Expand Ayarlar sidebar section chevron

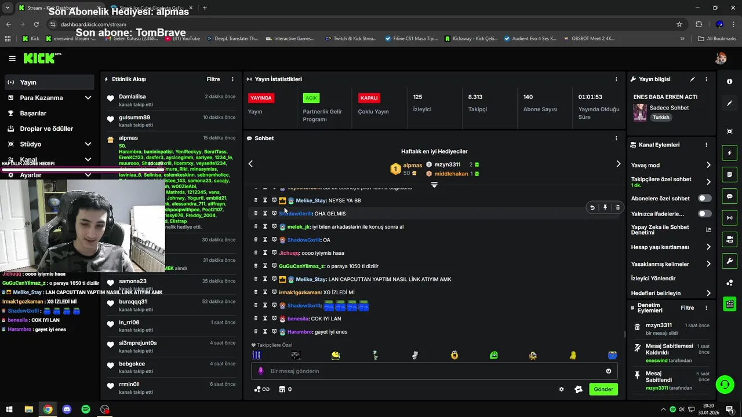pyautogui.click(x=88, y=175)
